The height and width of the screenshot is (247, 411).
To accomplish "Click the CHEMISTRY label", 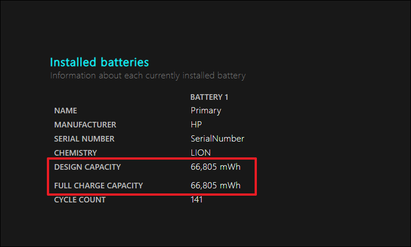I will [76, 153].
